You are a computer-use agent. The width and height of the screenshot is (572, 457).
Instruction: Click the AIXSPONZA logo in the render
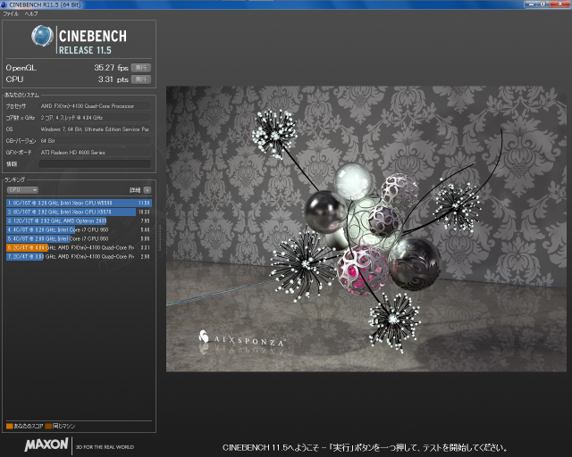coord(242,339)
